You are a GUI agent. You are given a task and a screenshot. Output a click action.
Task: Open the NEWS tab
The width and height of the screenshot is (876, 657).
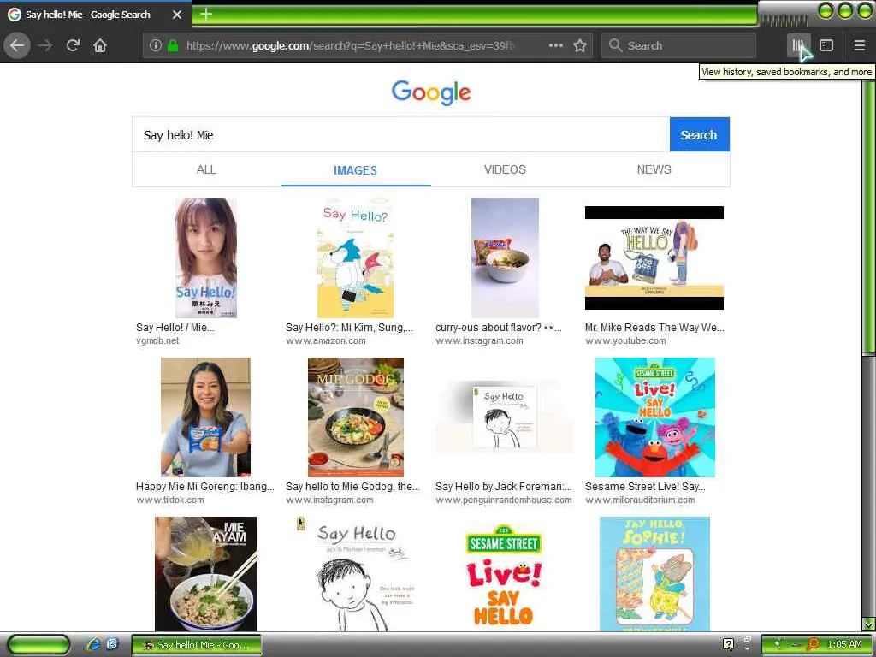[654, 169]
